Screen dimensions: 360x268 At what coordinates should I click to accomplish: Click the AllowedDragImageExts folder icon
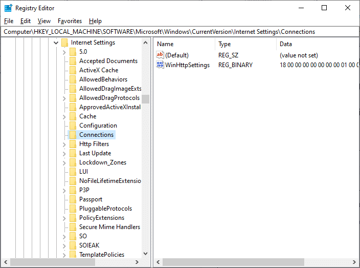coord(73,89)
